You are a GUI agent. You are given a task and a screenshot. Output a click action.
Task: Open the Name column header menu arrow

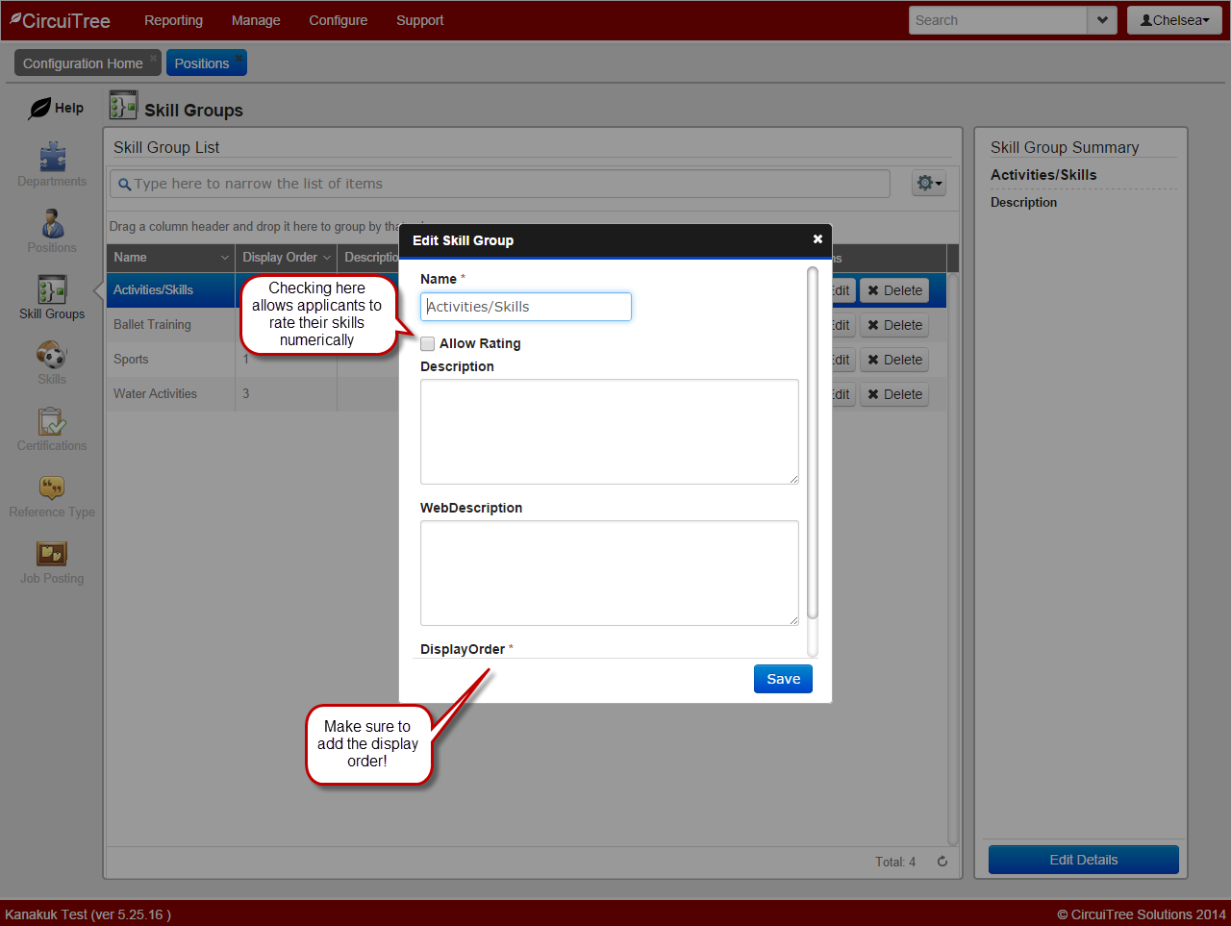coord(225,258)
